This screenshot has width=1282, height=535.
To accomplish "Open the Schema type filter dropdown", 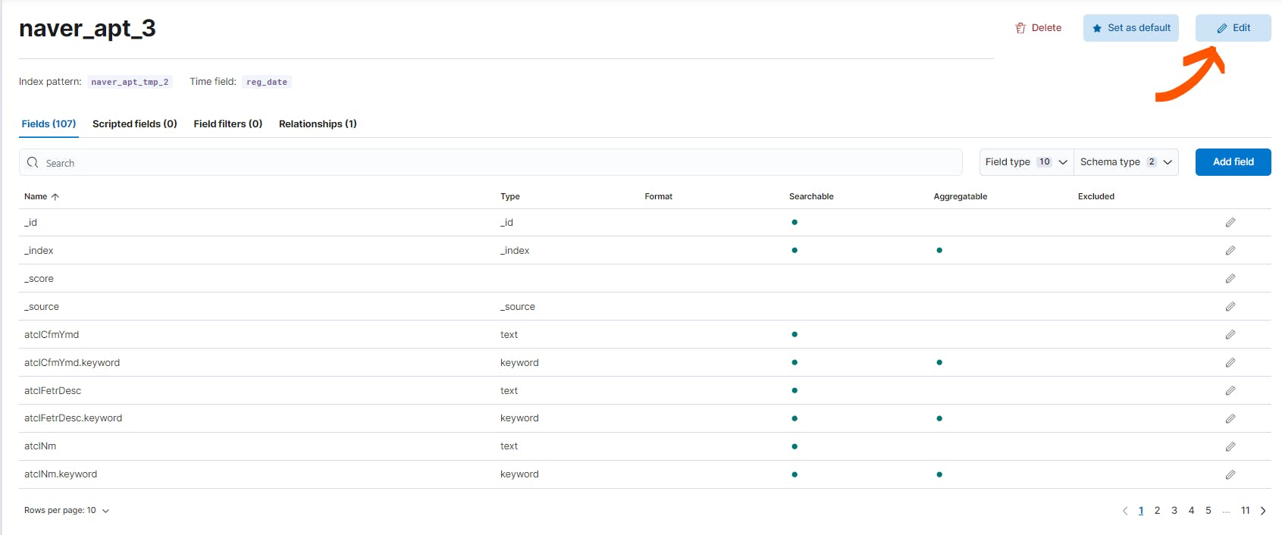I will click(1126, 162).
